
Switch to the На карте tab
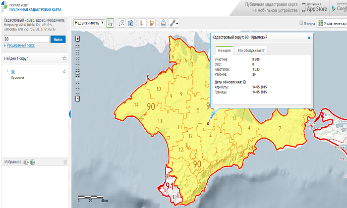pyautogui.click(x=224, y=51)
